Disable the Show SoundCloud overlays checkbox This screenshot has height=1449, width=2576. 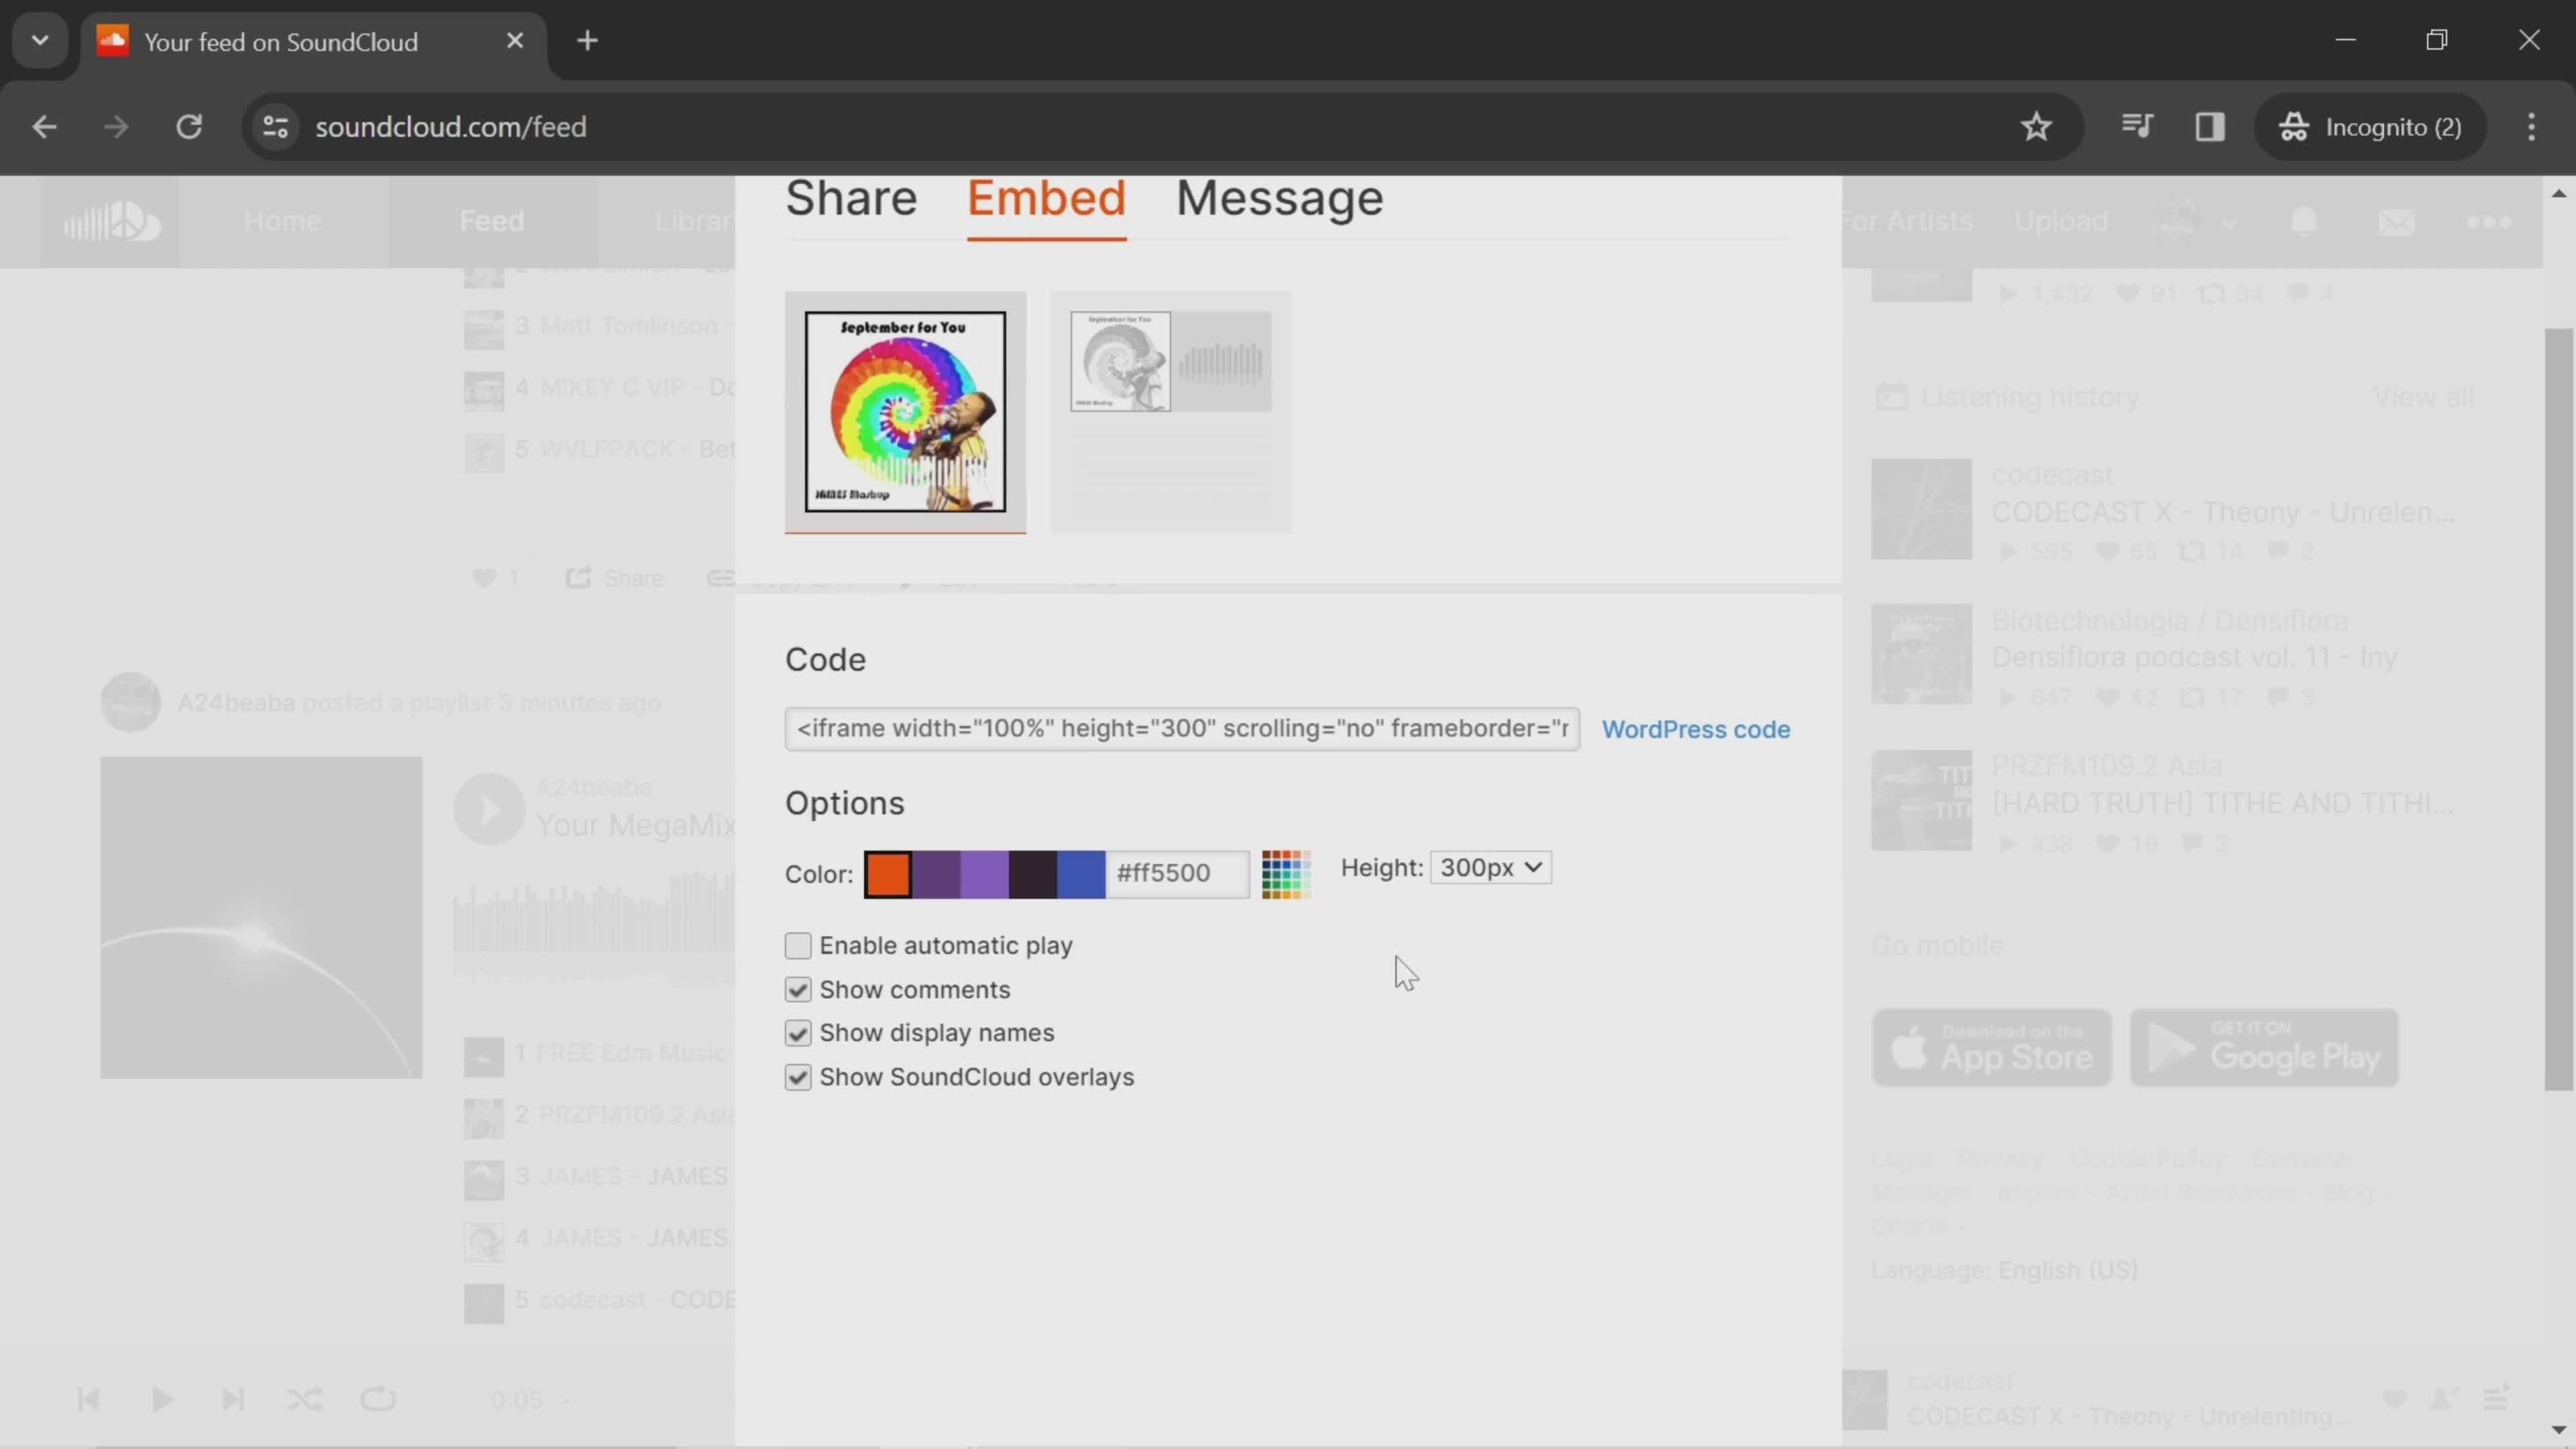click(x=796, y=1076)
